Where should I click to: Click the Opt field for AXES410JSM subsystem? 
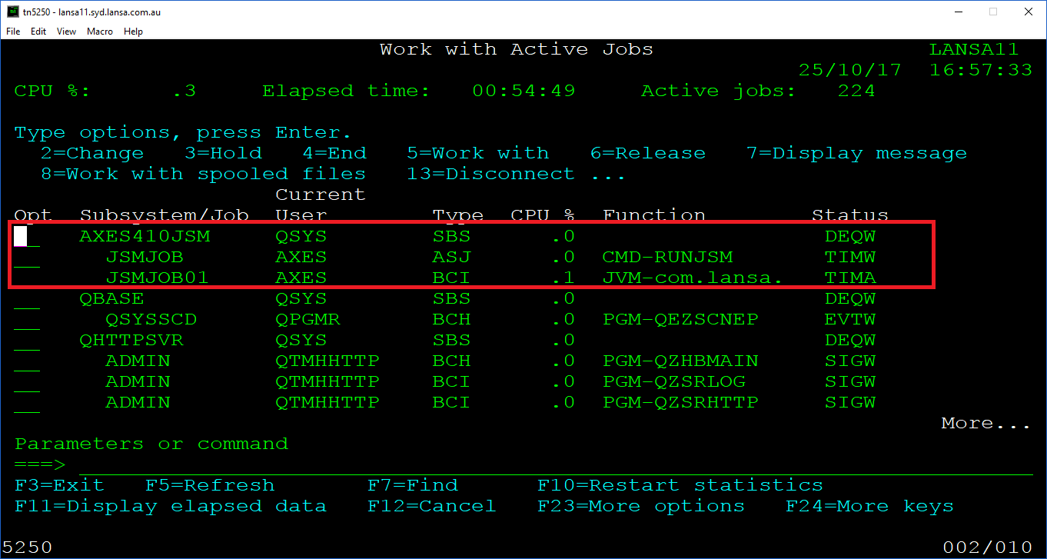[26, 237]
